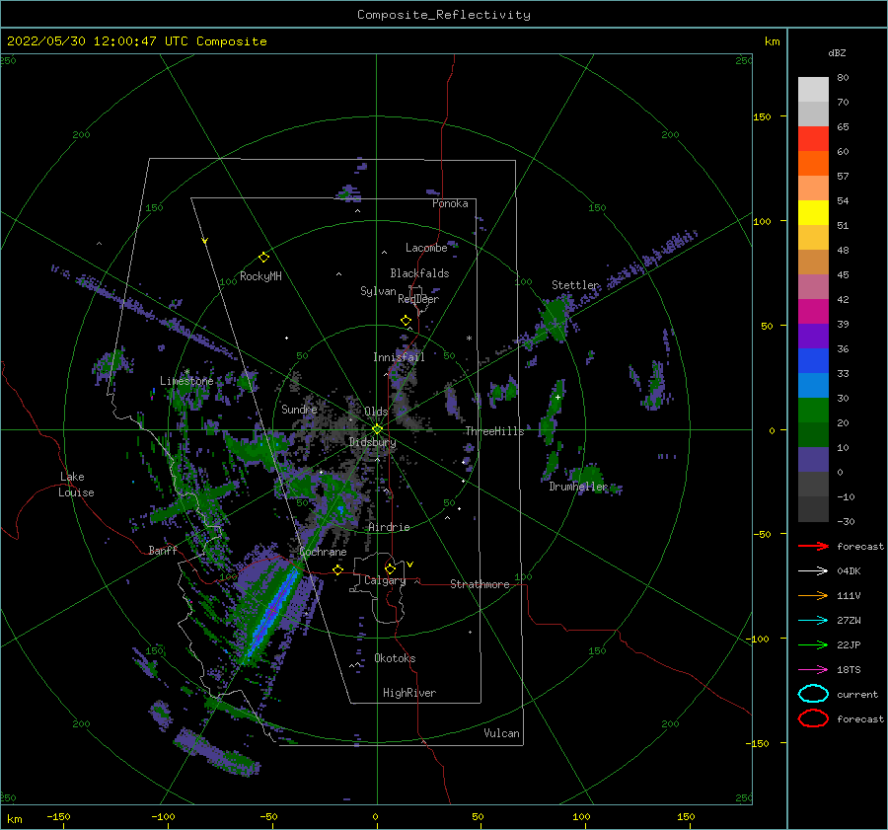The height and width of the screenshot is (830, 888).
Task: Click the red forecast ellipse icon
Action: click(813, 718)
